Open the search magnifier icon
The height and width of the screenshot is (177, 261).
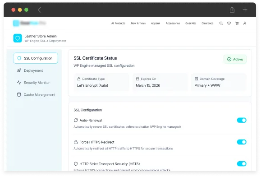[221, 23]
